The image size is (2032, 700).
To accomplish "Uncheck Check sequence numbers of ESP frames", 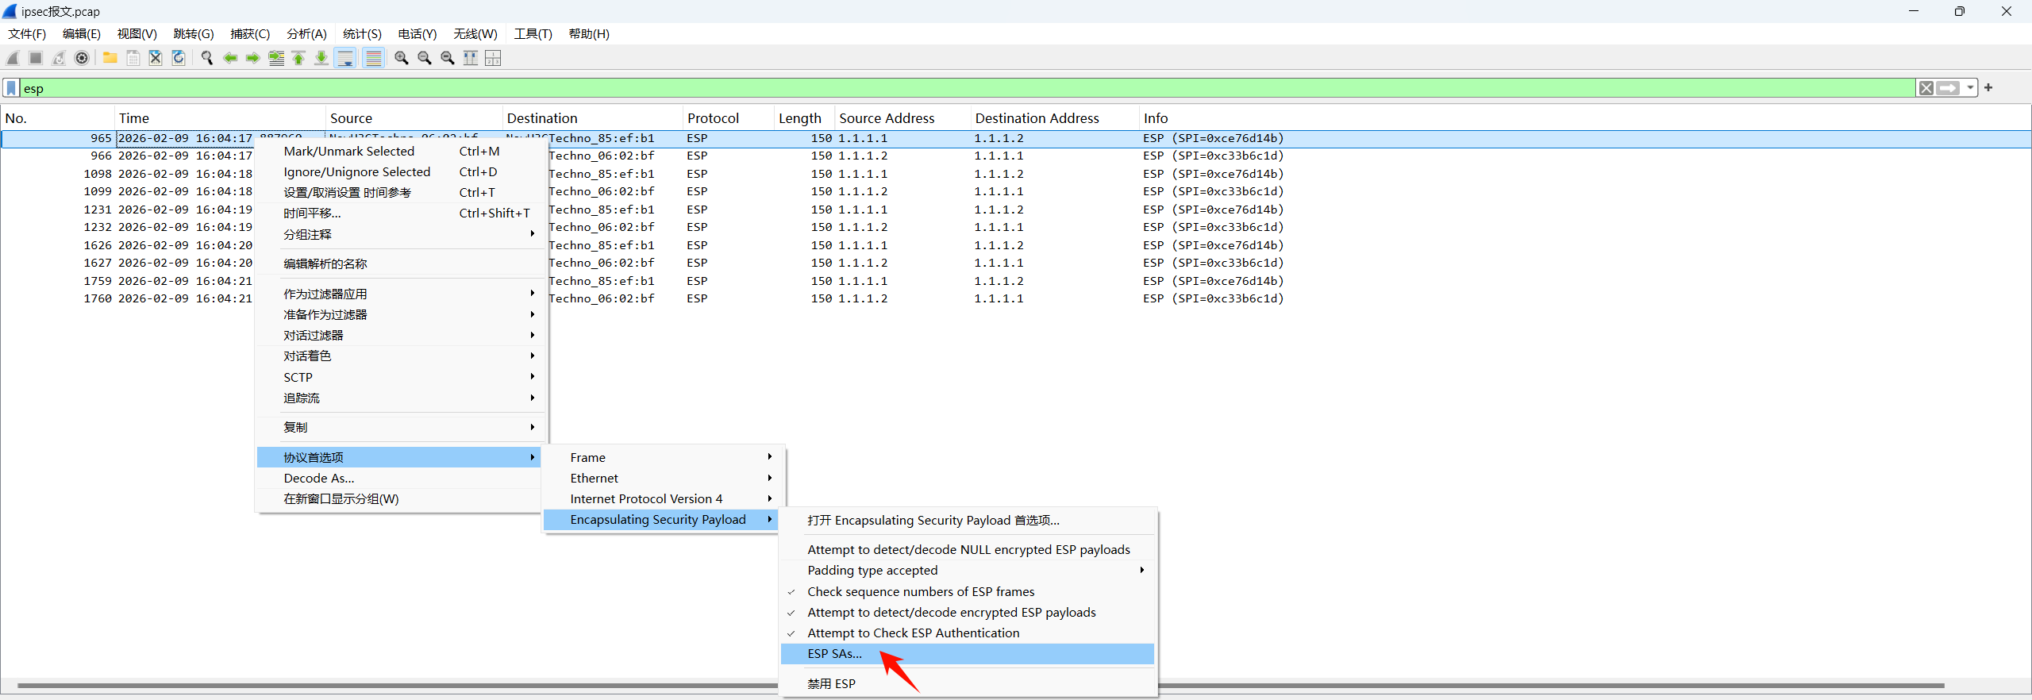I will [921, 592].
